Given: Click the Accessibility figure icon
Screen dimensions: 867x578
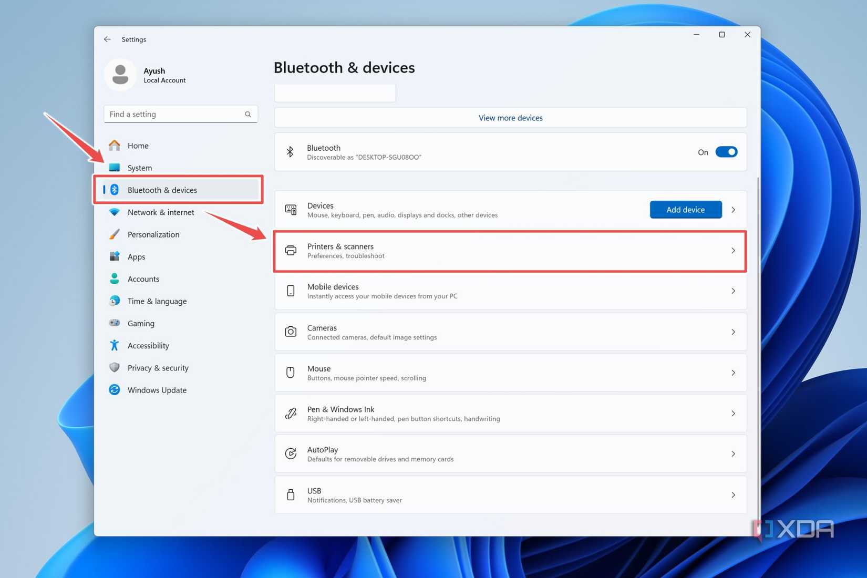Looking at the screenshot, I should 115,345.
